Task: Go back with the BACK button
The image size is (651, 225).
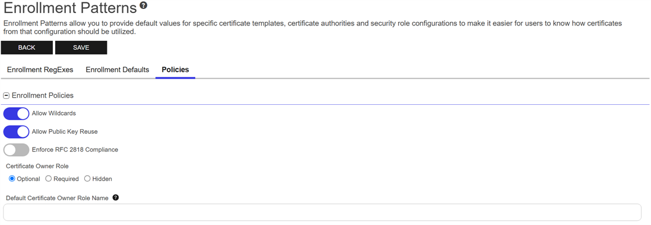Action: (x=27, y=47)
